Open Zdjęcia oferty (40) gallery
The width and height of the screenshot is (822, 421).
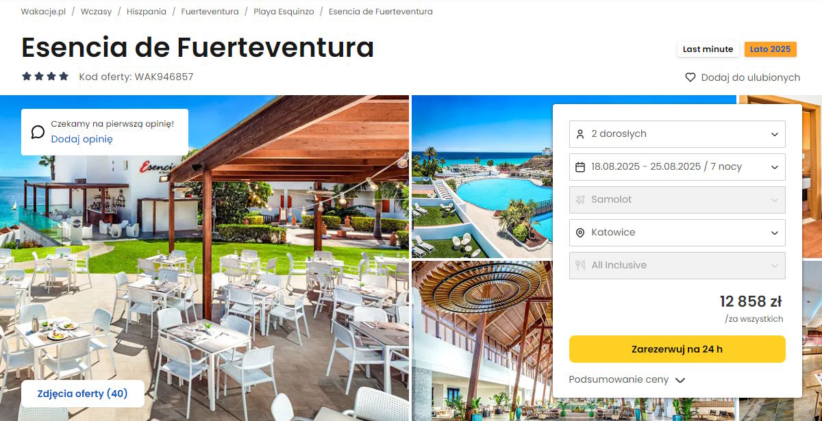[x=83, y=394]
